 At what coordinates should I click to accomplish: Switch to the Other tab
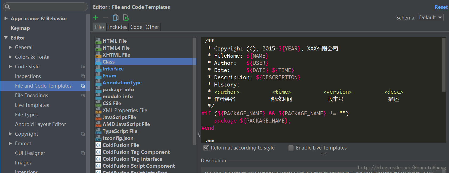click(152, 27)
